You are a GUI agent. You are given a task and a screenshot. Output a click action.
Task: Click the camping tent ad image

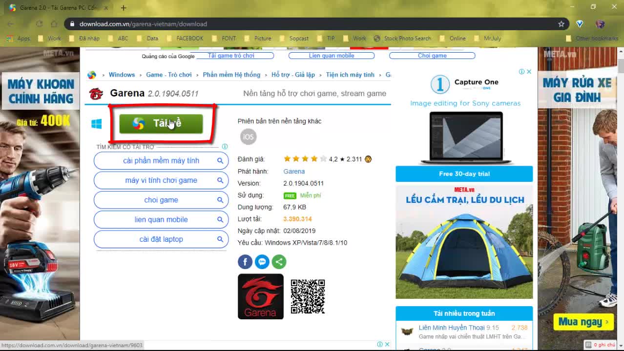click(x=464, y=242)
